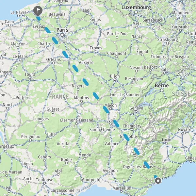Click the Limoges city dot
Screen dimensions: 196x196
(41, 122)
